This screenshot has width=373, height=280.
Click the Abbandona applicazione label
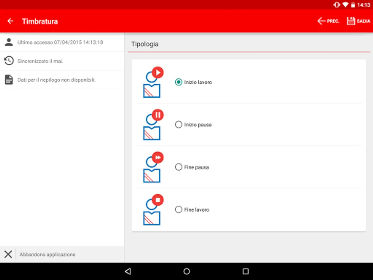[47, 254]
